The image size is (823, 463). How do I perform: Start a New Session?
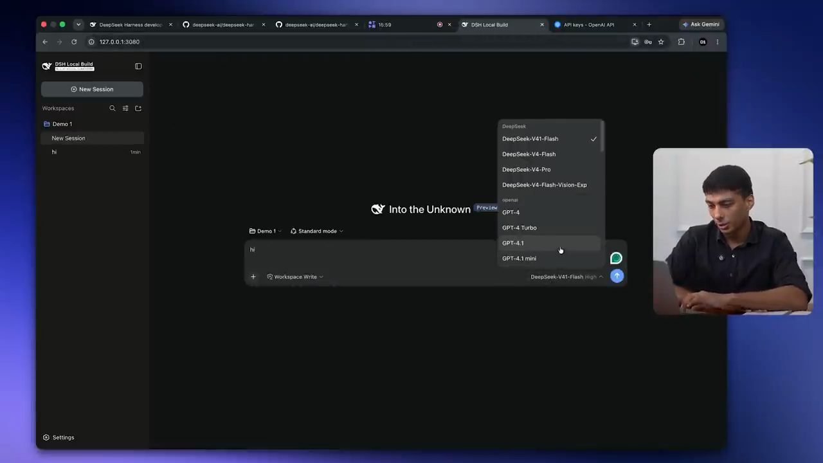pos(92,89)
